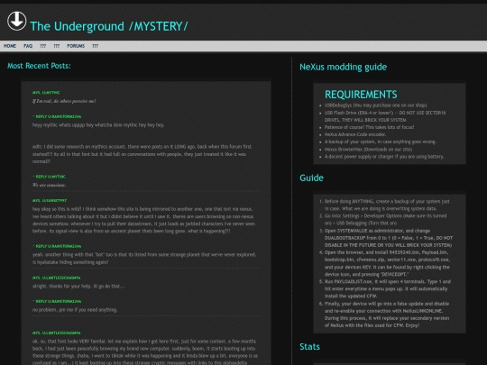This screenshot has width=487, height=365.
Task: Click guide step 2 'Go into: Settings'
Action: coord(385,219)
